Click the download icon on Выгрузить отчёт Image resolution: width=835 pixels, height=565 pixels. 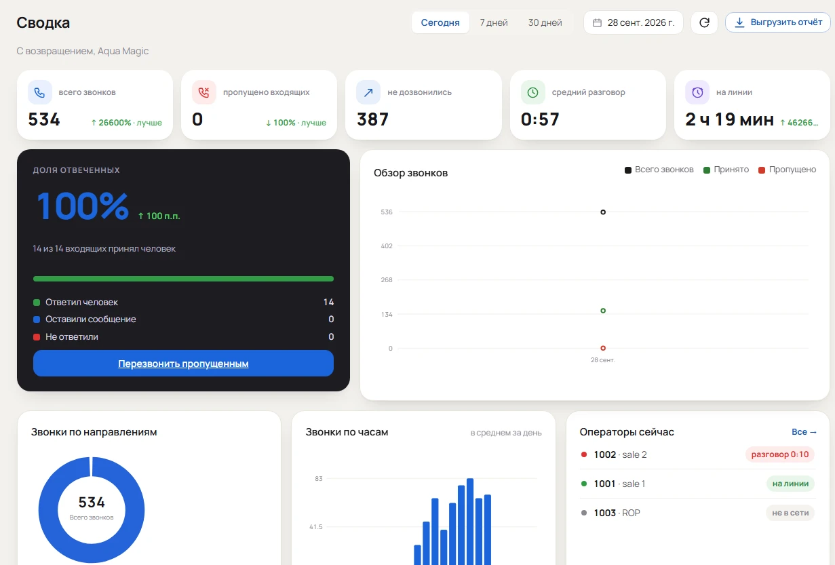click(x=740, y=22)
